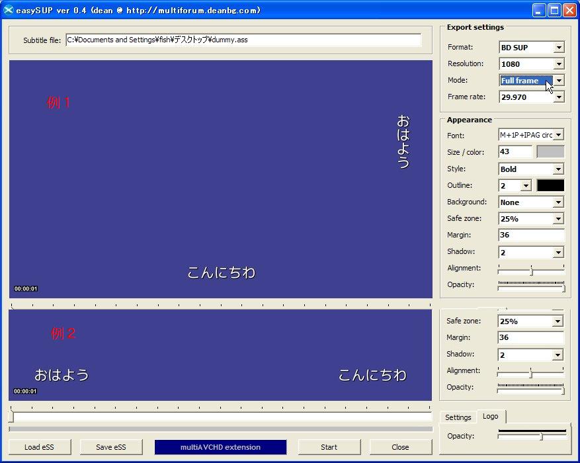580x463 pixels.
Task: Open the Frame rate dropdown showing 29.970
Action: pos(531,97)
